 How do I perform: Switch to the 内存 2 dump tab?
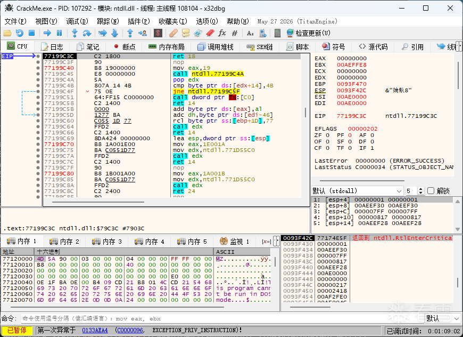click(x=64, y=242)
